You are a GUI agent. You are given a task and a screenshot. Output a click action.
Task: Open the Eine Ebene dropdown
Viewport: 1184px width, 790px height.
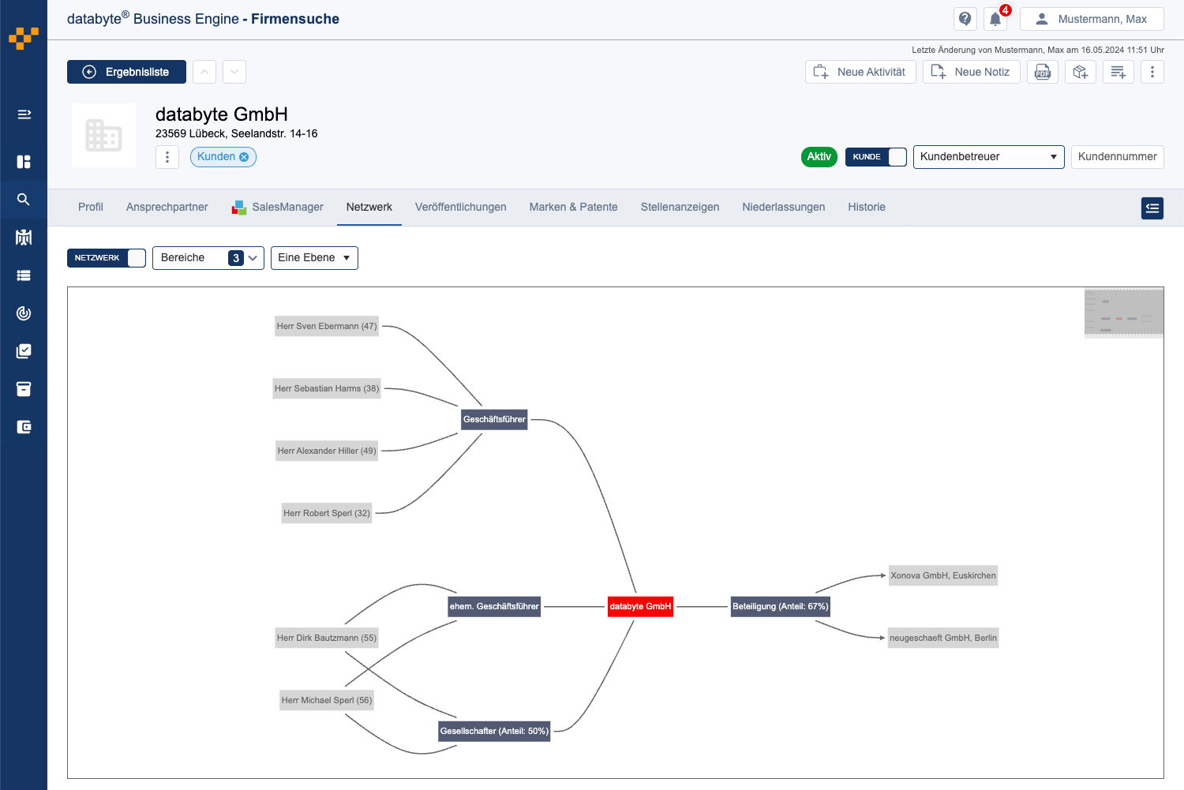point(314,257)
